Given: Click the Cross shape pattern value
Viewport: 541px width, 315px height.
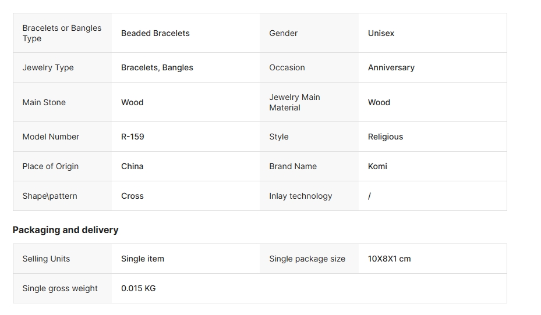Looking at the screenshot, I should click(x=132, y=196).
